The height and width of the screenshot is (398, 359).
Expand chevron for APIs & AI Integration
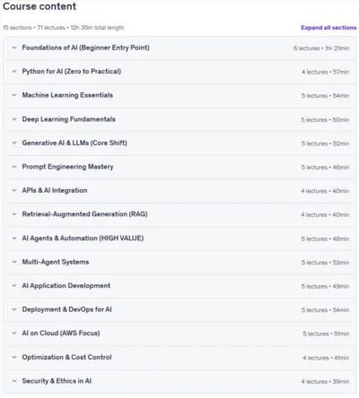pyautogui.click(x=14, y=190)
